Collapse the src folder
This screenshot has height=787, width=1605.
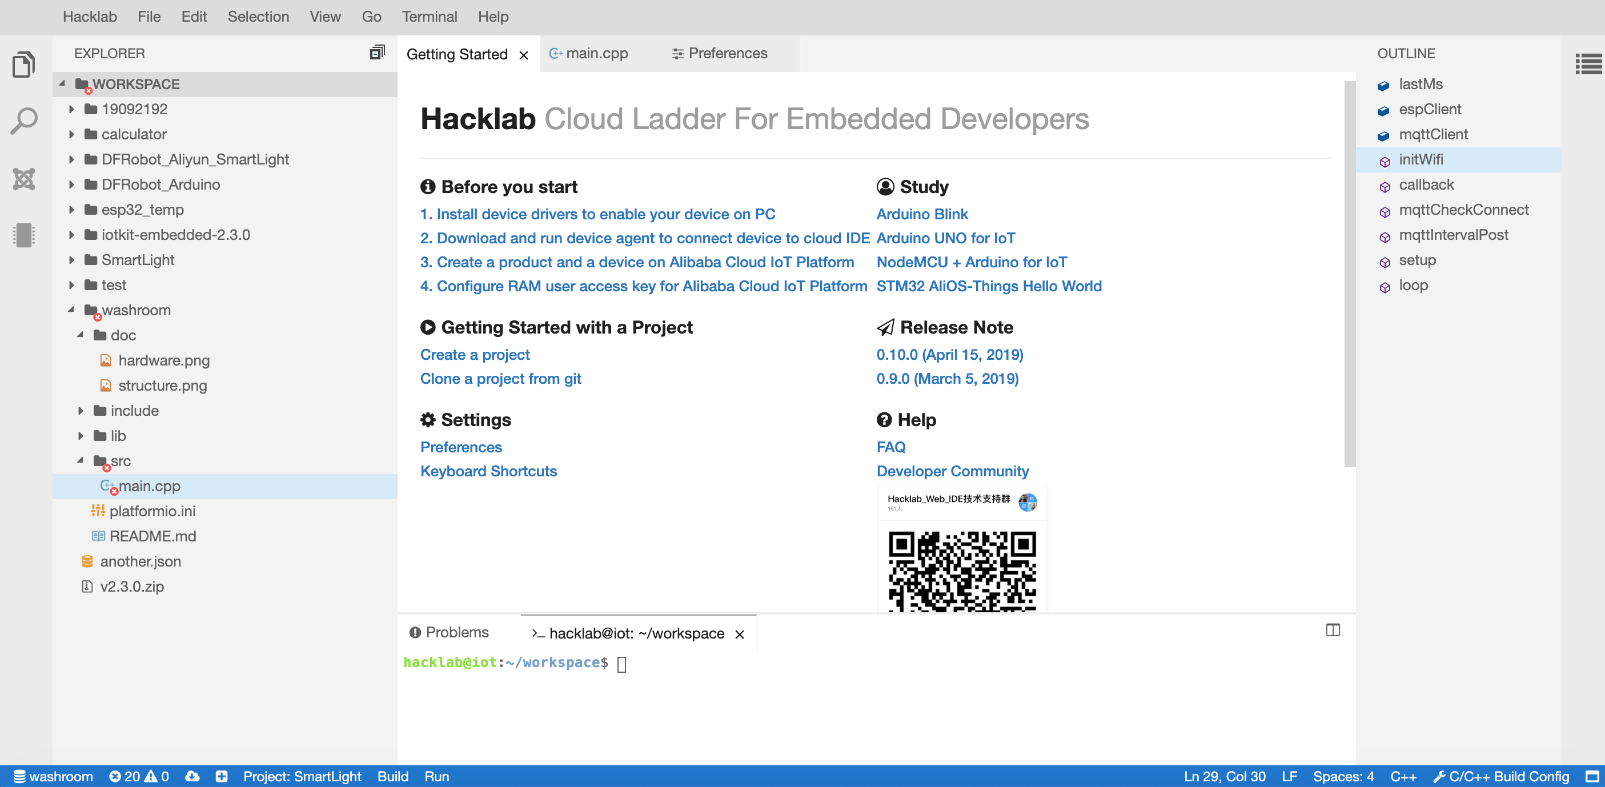81,460
